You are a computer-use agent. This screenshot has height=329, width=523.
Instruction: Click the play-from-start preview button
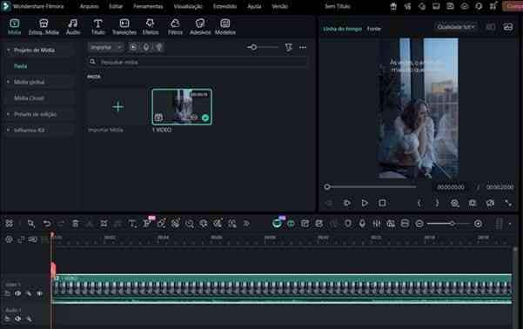point(347,203)
